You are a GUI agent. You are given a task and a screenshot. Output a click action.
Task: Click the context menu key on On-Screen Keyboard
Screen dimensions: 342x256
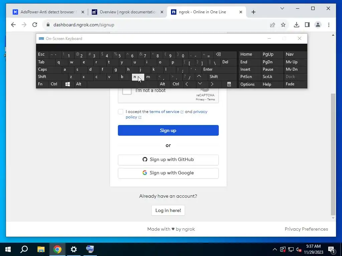pyautogui.click(x=229, y=84)
